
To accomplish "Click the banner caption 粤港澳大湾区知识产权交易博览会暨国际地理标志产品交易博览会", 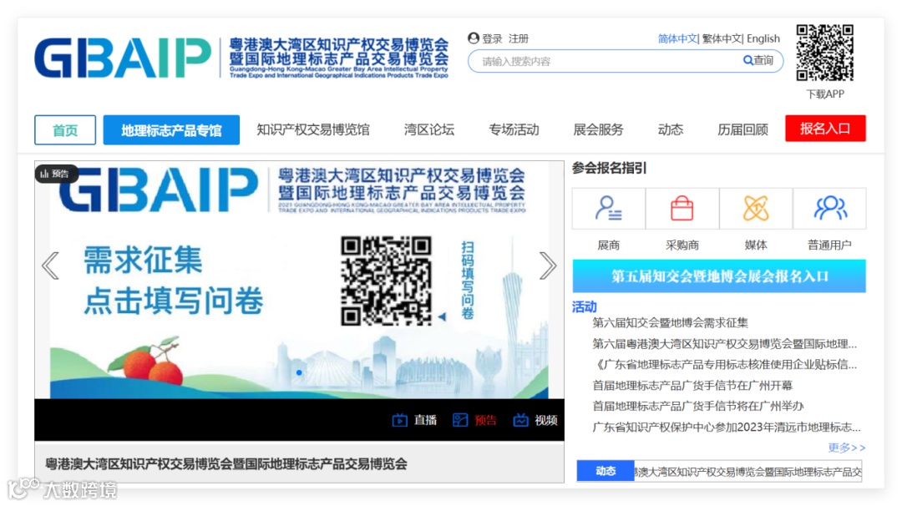I will [226, 464].
